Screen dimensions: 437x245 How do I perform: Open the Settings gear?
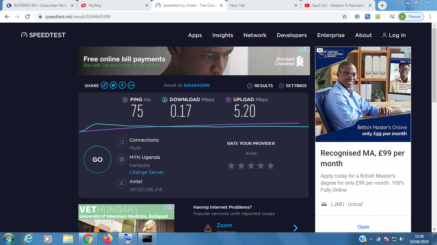coord(282,86)
